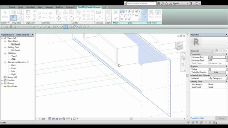This screenshot has height=128, width=228.
Task: Open the steering wheel on navigation bar
Action: click(x=183, y=58)
